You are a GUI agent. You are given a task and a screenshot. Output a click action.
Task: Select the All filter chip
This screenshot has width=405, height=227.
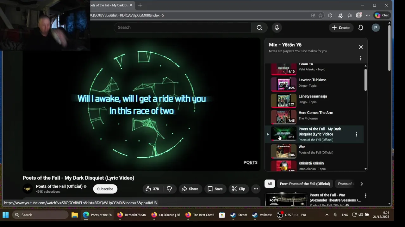click(x=270, y=184)
